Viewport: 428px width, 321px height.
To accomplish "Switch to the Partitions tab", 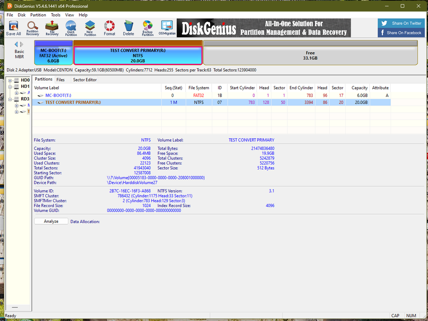I will [44, 79].
